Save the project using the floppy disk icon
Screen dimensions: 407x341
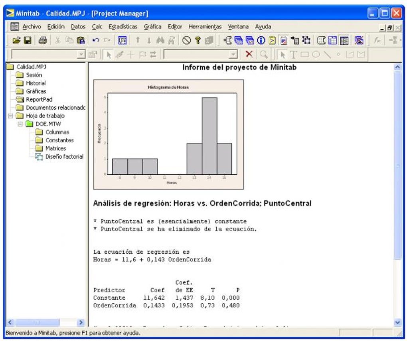28,40
